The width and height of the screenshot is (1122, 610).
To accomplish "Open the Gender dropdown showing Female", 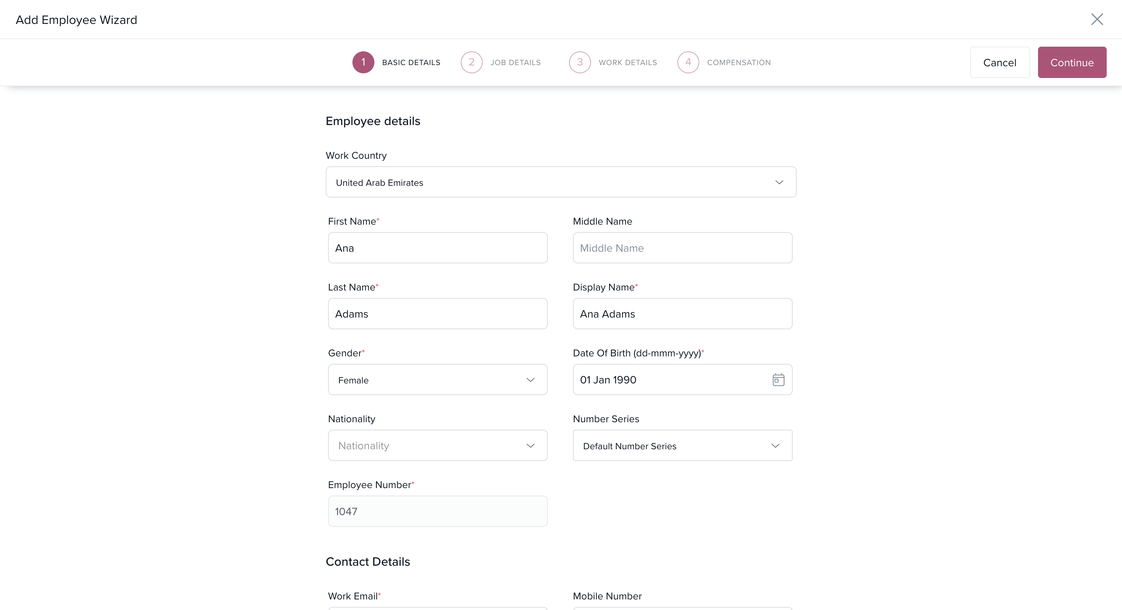I will (x=437, y=380).
